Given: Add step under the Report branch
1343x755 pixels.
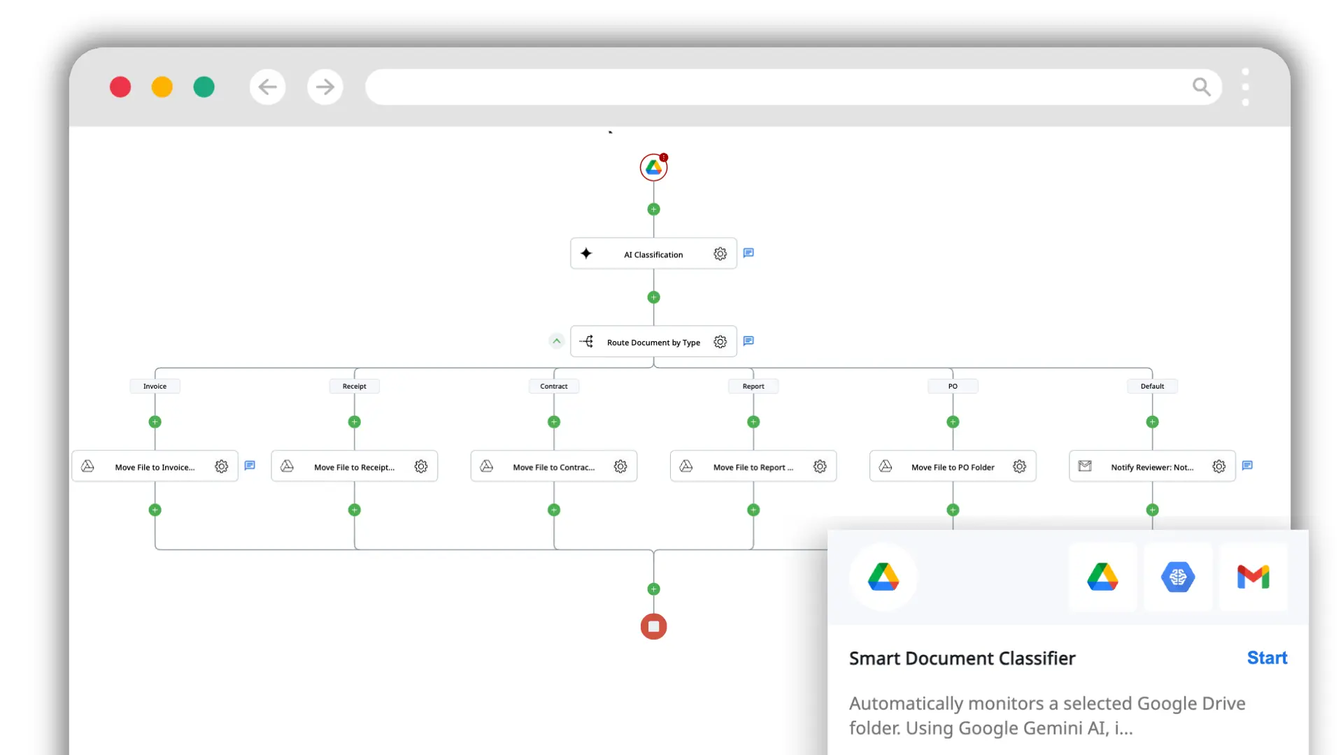Looking at the screenshot, I should (x=753, y=422).
